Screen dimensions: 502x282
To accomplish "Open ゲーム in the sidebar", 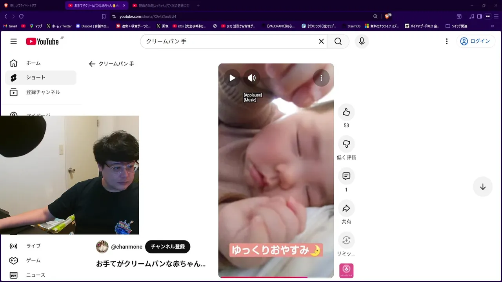I will pyautogui.click(x=41, y=260).
